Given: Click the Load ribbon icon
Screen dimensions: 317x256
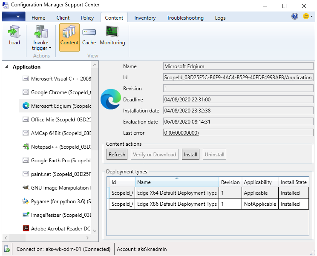Looking at the screenshot, I should point(14,35).
